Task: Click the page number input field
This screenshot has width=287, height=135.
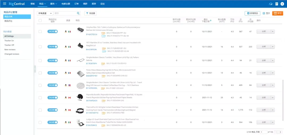Action: (264, 132)
